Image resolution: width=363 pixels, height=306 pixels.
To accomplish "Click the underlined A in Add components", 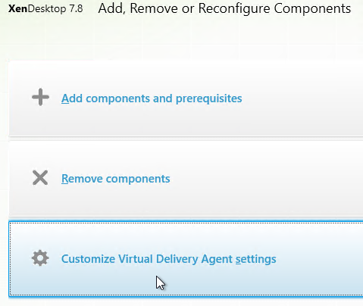I will [65, 98].
